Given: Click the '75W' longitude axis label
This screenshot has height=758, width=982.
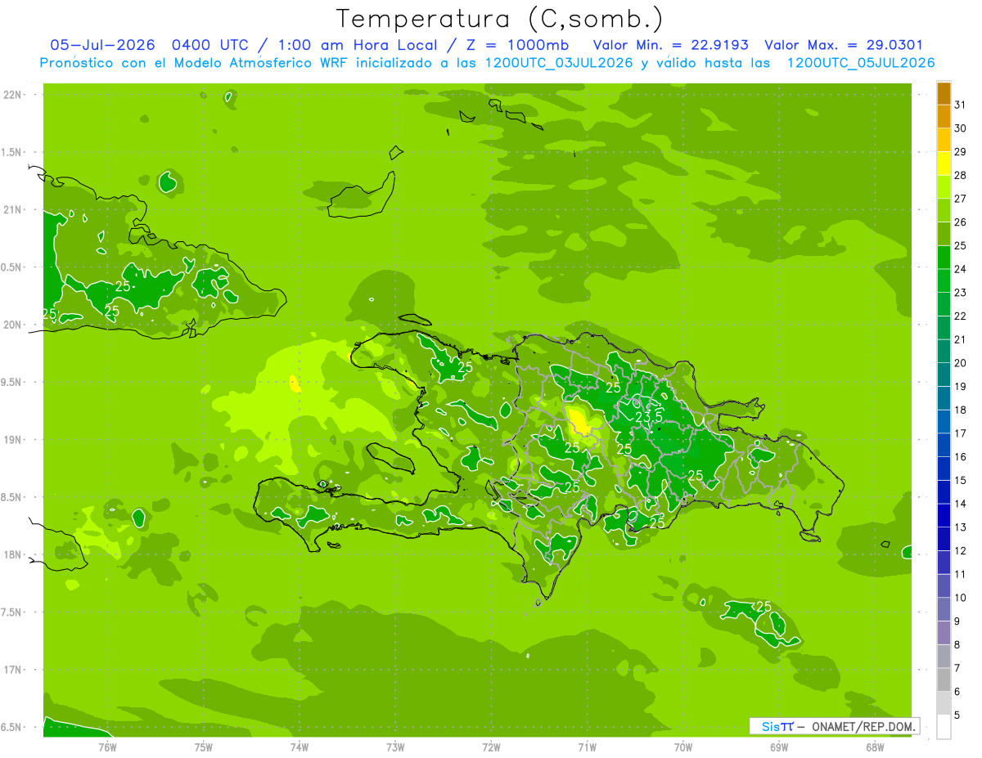Looking at the screenshot, I should click(204, 747).
